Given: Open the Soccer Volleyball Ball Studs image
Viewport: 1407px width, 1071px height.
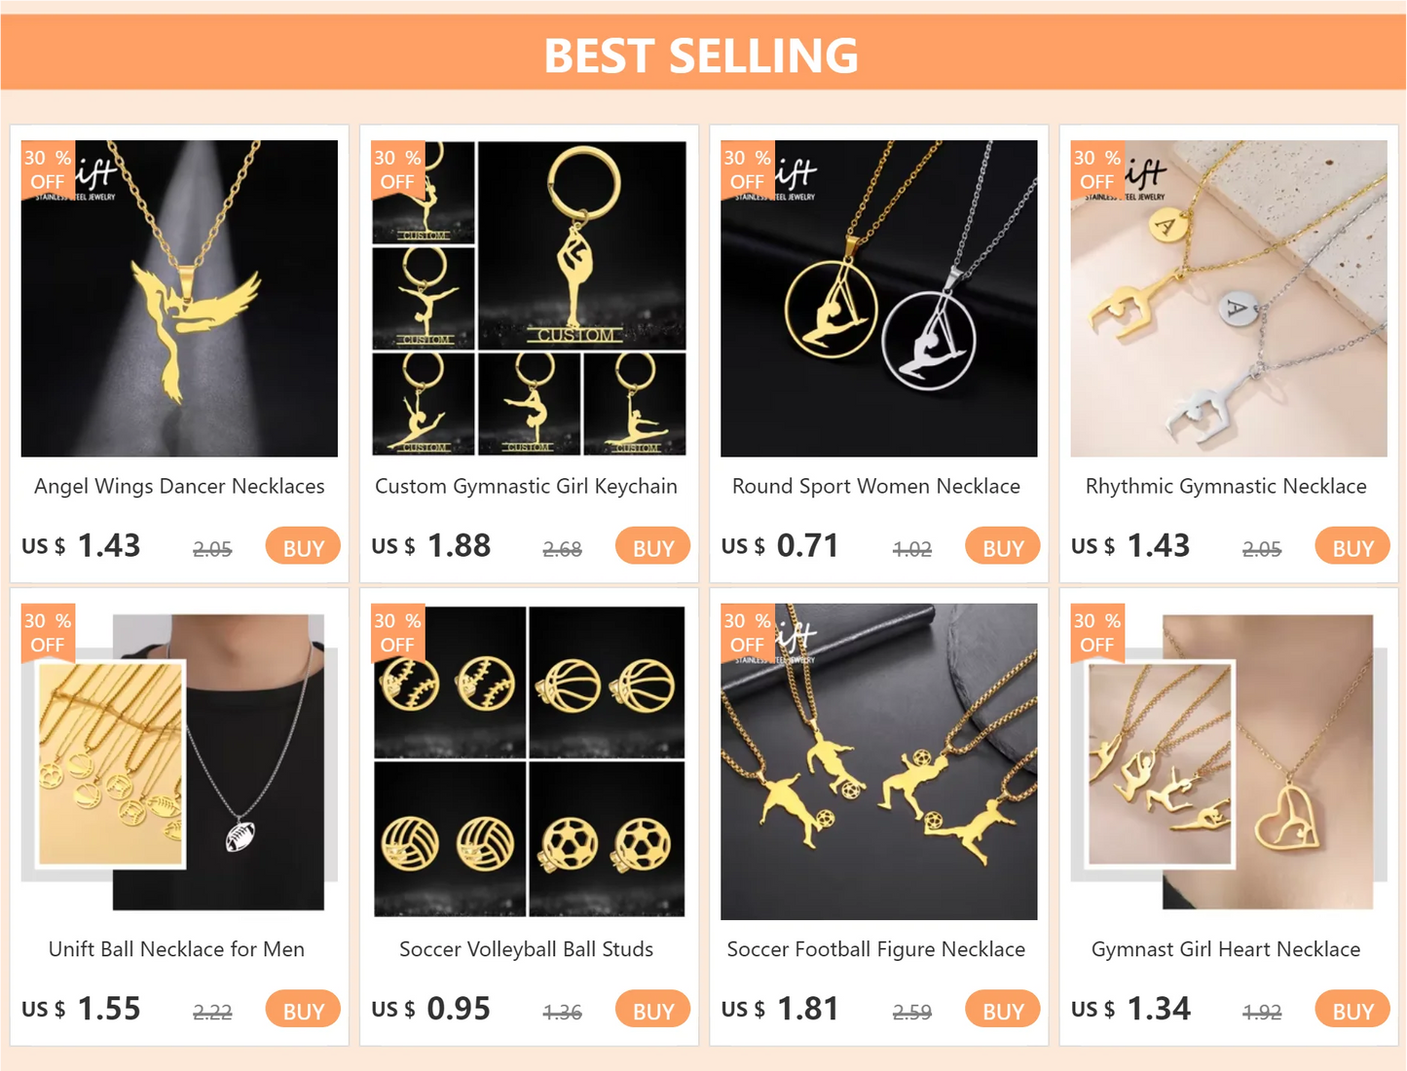Looking at the screenshot, I should click(529, 761).
